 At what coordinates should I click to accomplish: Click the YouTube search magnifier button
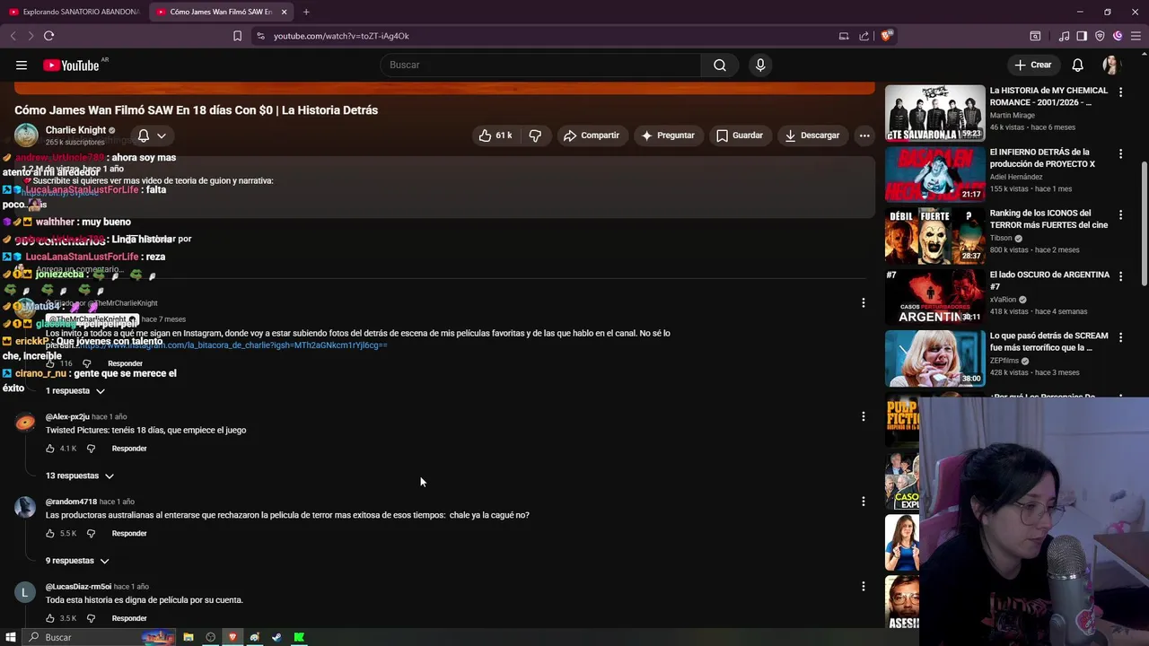(x=720, y=65)
